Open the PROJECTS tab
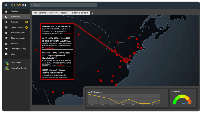 [53, 13]
